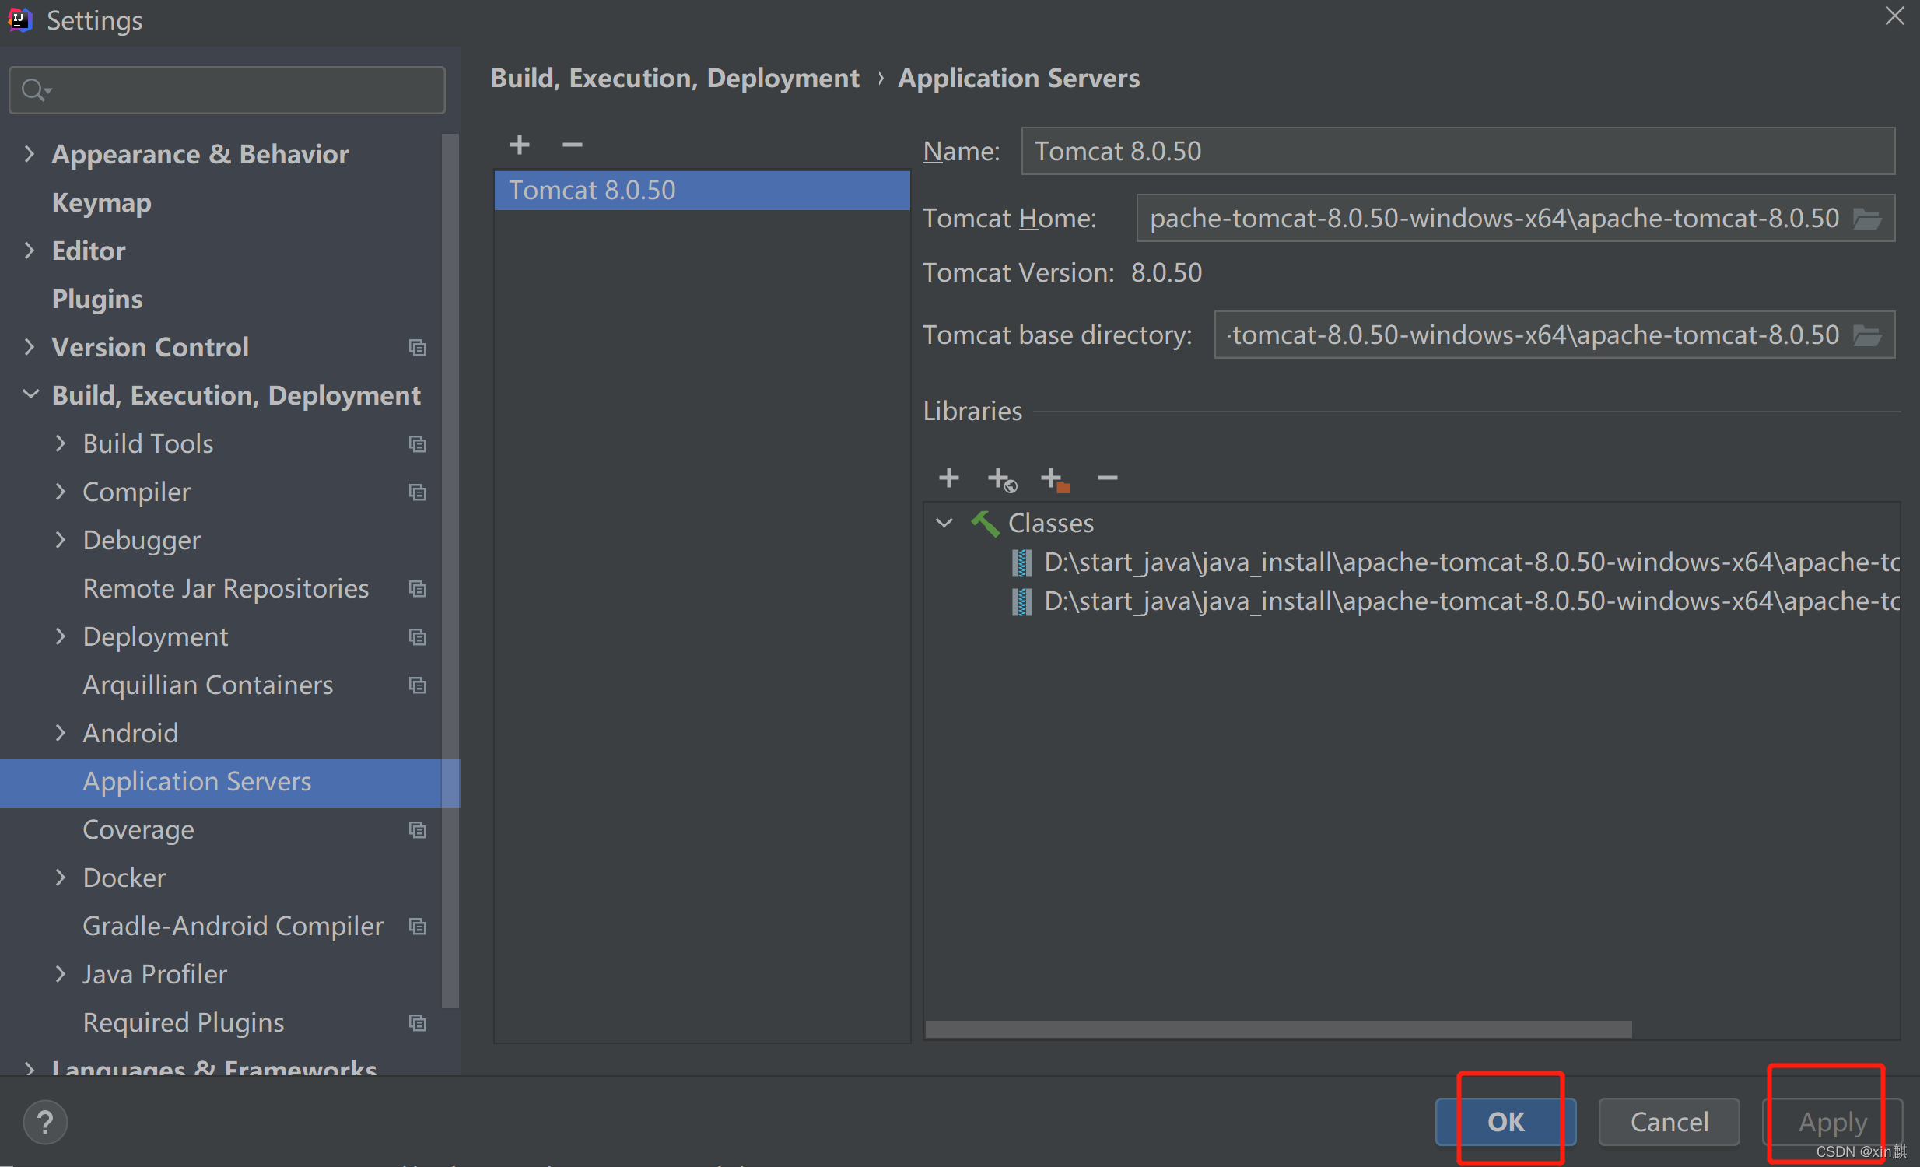The height and width of the screenshot is (1167, 1920).
Task: Expand the Deployment node
Action: (61, 637)
